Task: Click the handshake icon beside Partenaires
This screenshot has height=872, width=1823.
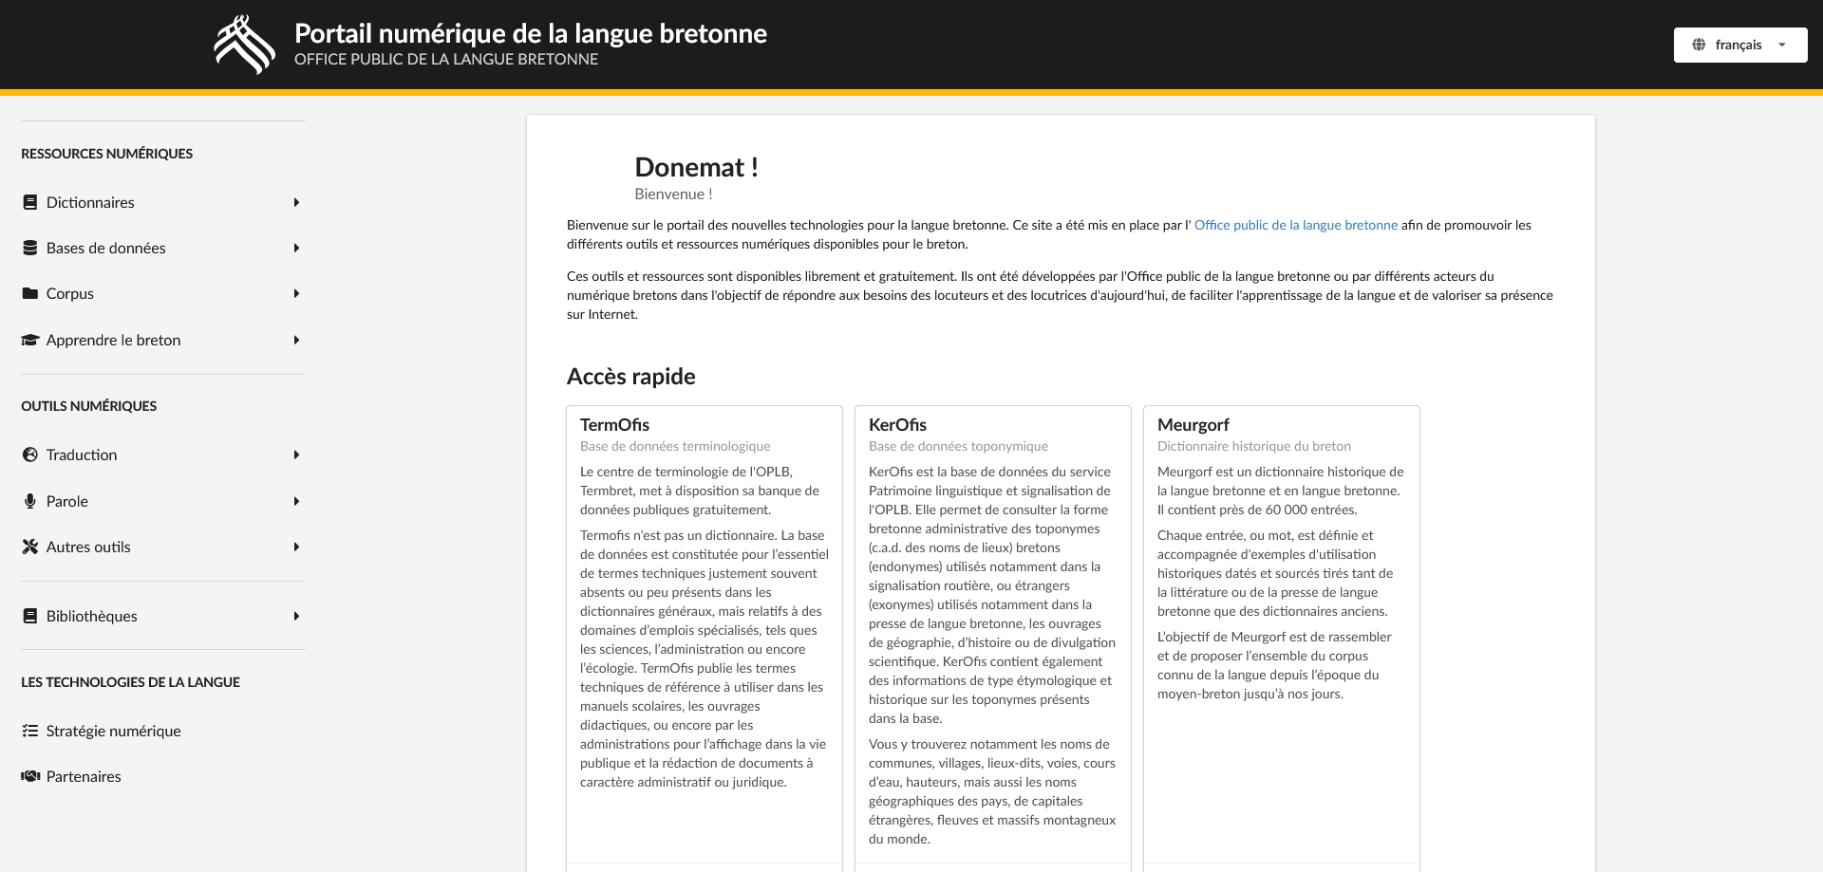Action: point(30,776)
